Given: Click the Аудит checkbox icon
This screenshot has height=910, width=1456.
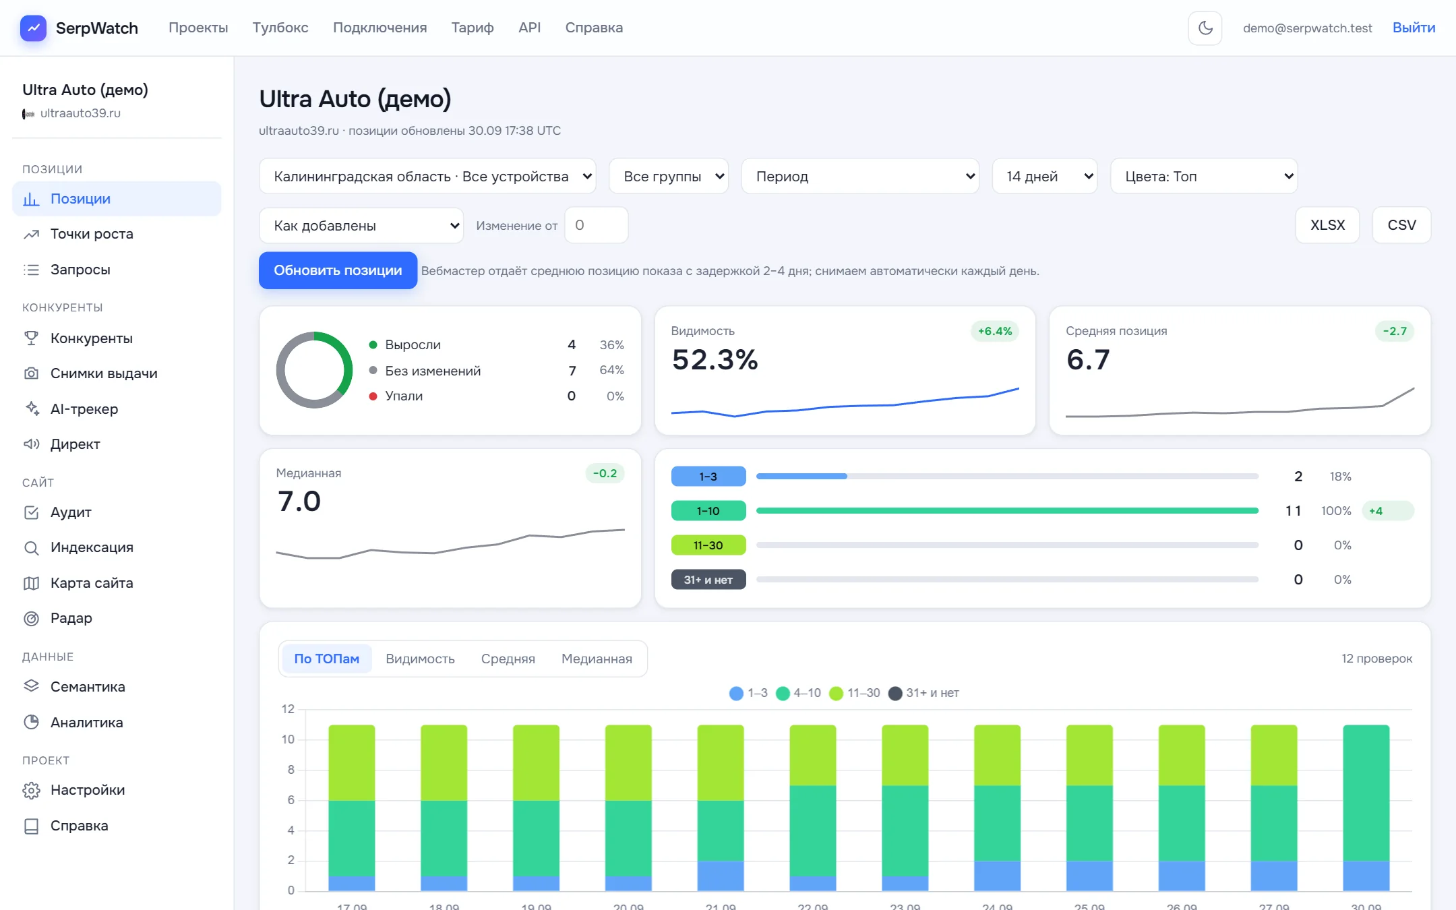Looking at the screenshot, I should pyautogui.click(x=31, y=512).
